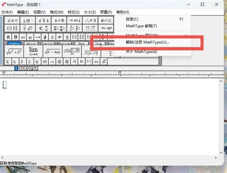Switch to the Statistics tab
Image resolution: width=227 pixels, height=173 pixels.
click(x=48, y=43)
